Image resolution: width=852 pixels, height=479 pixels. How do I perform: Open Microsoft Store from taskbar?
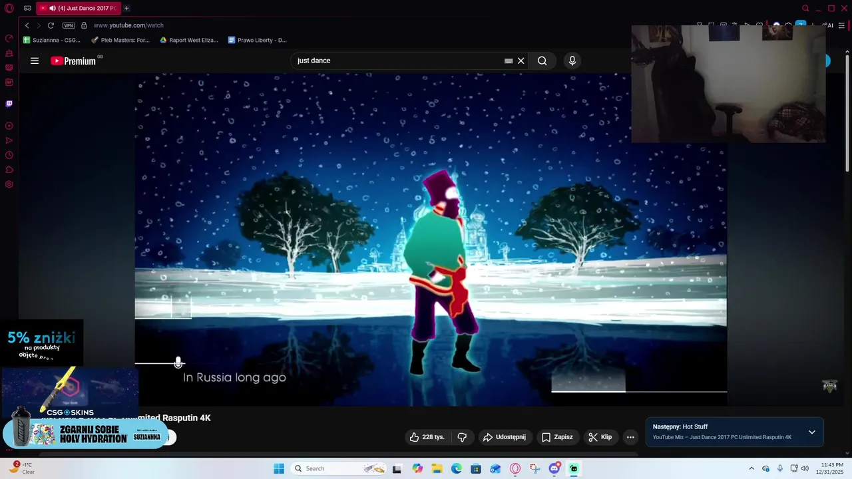476,468
